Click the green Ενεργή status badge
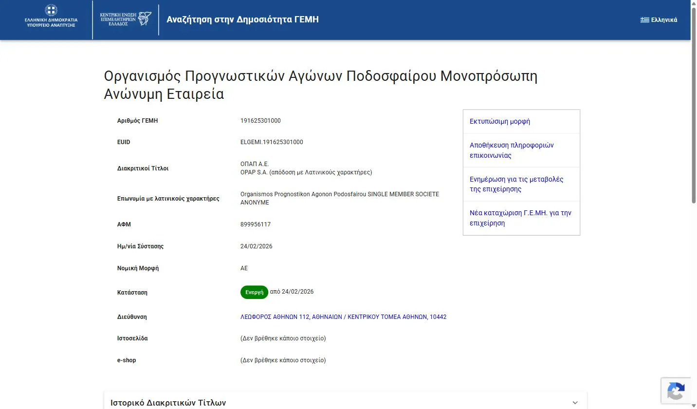The width and height of the screenshot is (697, 409). point(254,292)
